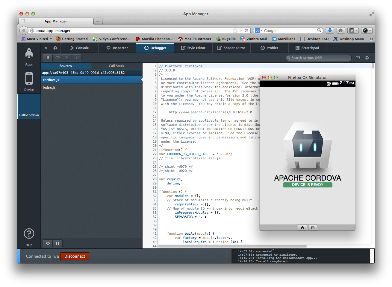The image size is (392, 287).
Task: Click the Pause/resume execution button in the debugger
Action: click(47, 57)
